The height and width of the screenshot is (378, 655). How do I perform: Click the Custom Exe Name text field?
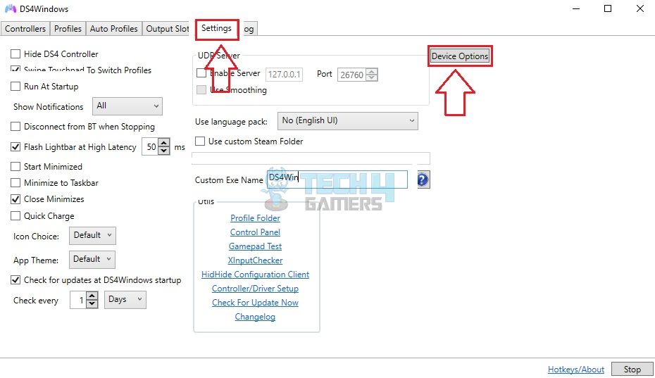tap(337, 179)
